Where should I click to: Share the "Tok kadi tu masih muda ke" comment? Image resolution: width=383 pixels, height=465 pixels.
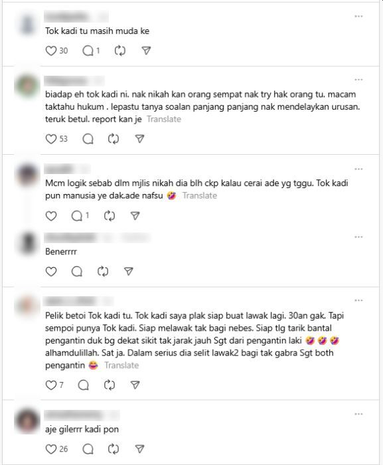pyautogui.click(x=146, y=50)
